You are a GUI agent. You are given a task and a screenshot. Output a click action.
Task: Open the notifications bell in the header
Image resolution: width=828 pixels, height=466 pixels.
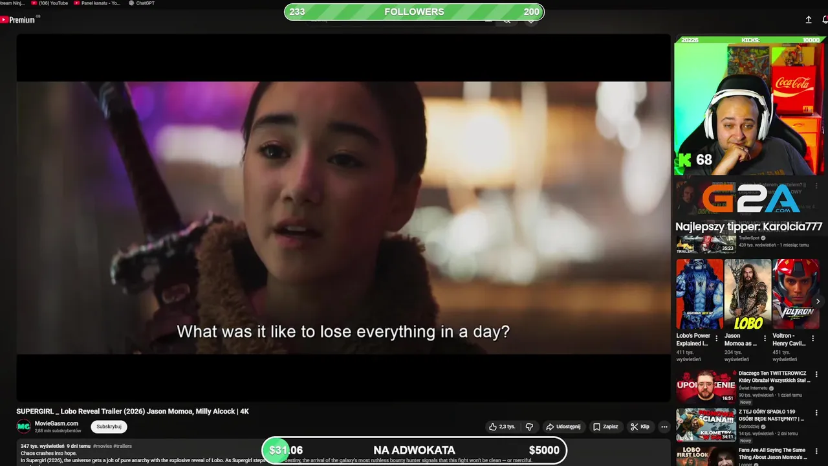825,20
